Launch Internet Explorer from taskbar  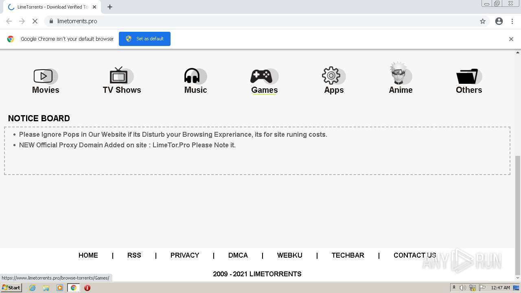[32, 288]
